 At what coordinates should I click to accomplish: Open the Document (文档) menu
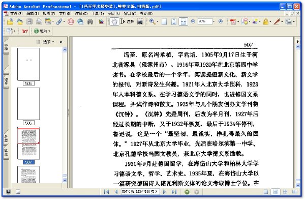(65, 13)
